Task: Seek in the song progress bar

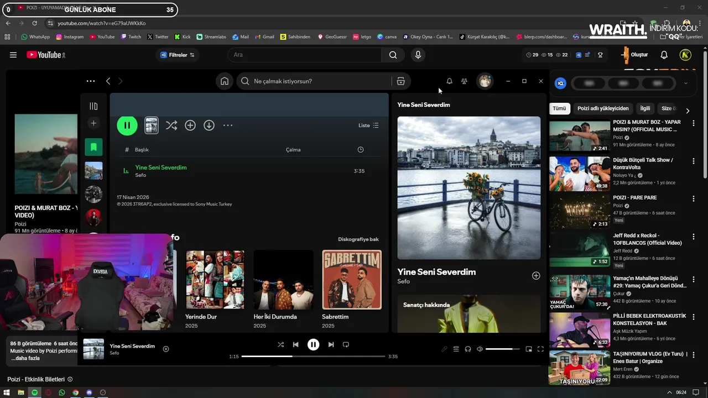Action: (313, 357)
